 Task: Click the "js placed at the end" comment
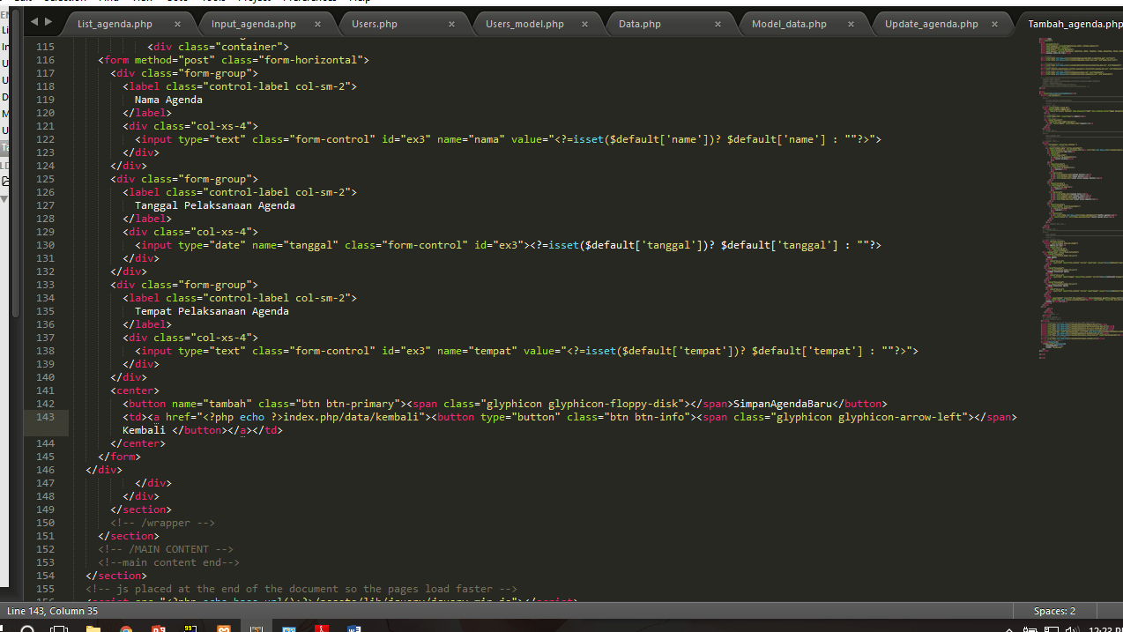point(301,589)
